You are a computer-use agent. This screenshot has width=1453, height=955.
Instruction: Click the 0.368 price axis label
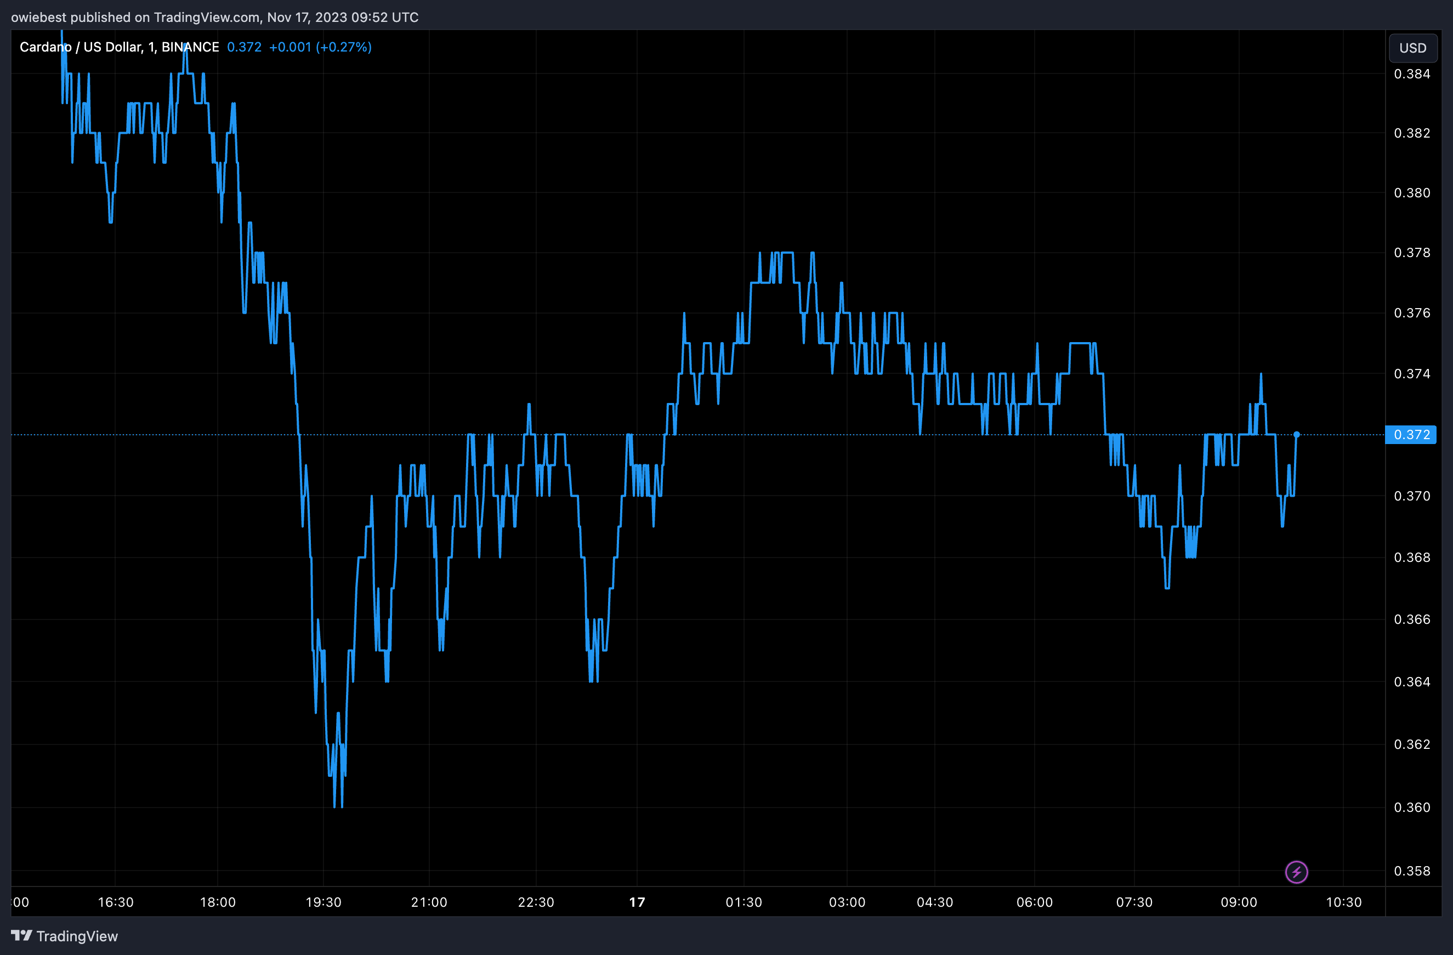pos(1412,558)
